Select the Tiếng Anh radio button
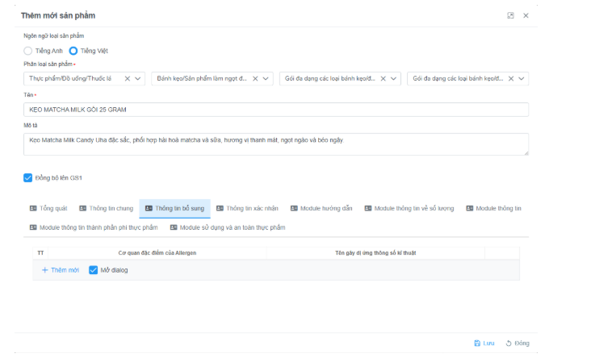 click(28, 51)
